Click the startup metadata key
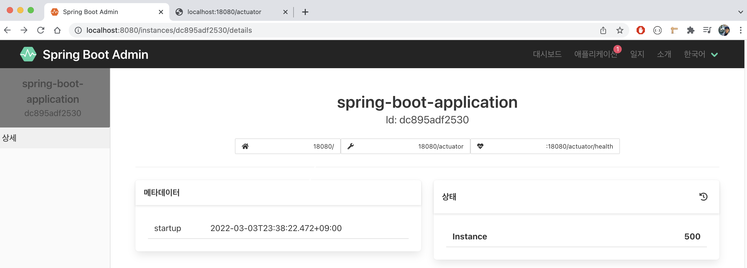The width and height of the screenshot is (747, 268). [x=168, y=228]
